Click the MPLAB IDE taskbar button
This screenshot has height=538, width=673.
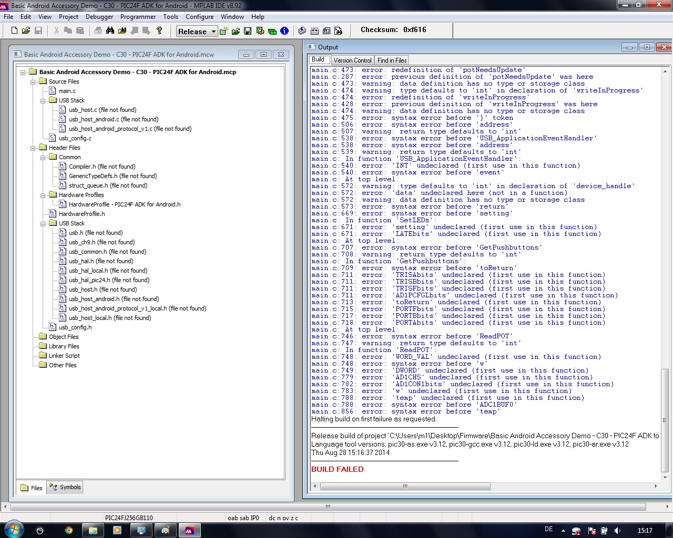[x=190, y=530]
